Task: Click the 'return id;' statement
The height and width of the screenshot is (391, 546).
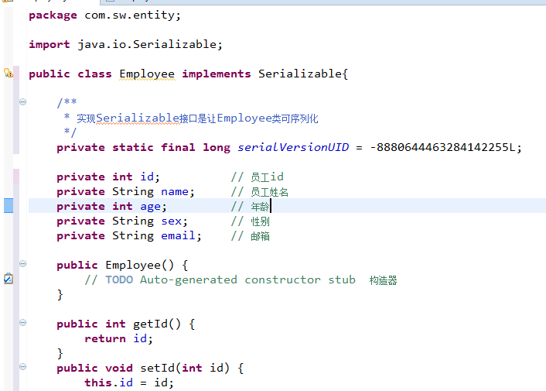Action: [x=119, y=338]
